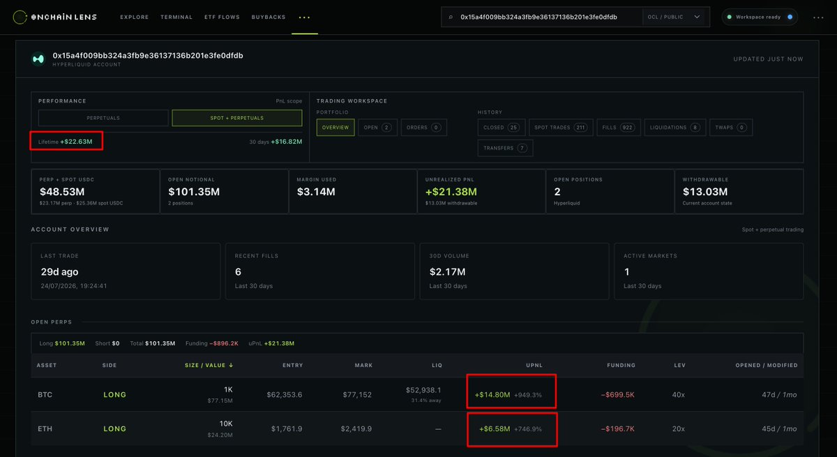The image size is (837, 457).
Task: Open the Spot Trades history tab
Action: (561, 127)
